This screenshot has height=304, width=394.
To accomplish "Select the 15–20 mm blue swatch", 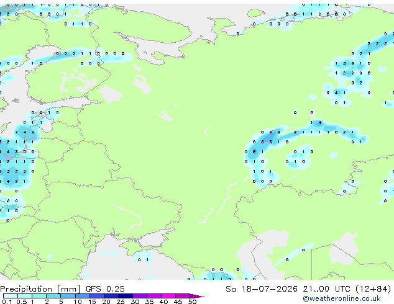I will click(x=97, y=296).
